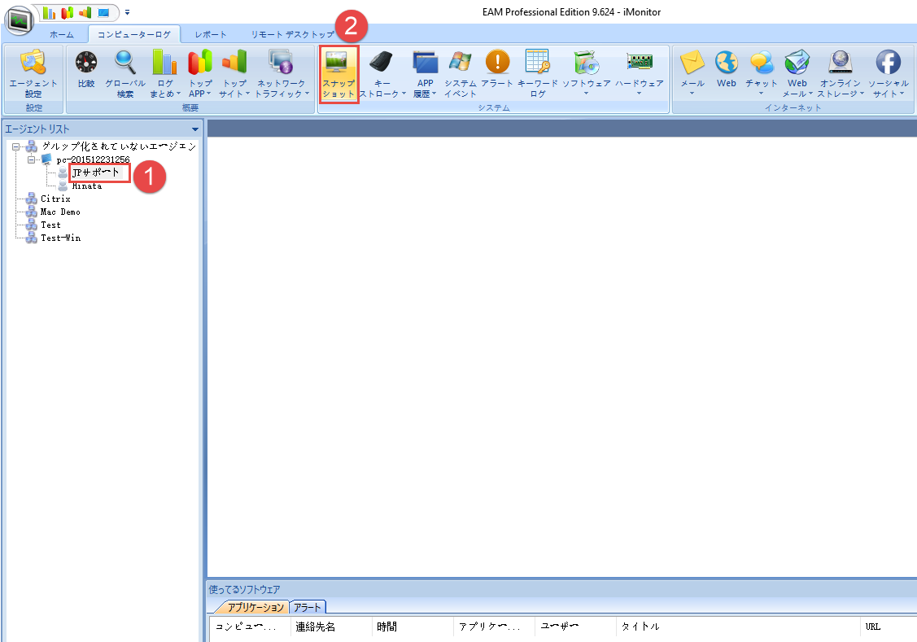Image resolution: width=917 pixels, height=642 pixels.
Task: Sort by the 連絡先名 column header
Action: click(x=331, y=627)
